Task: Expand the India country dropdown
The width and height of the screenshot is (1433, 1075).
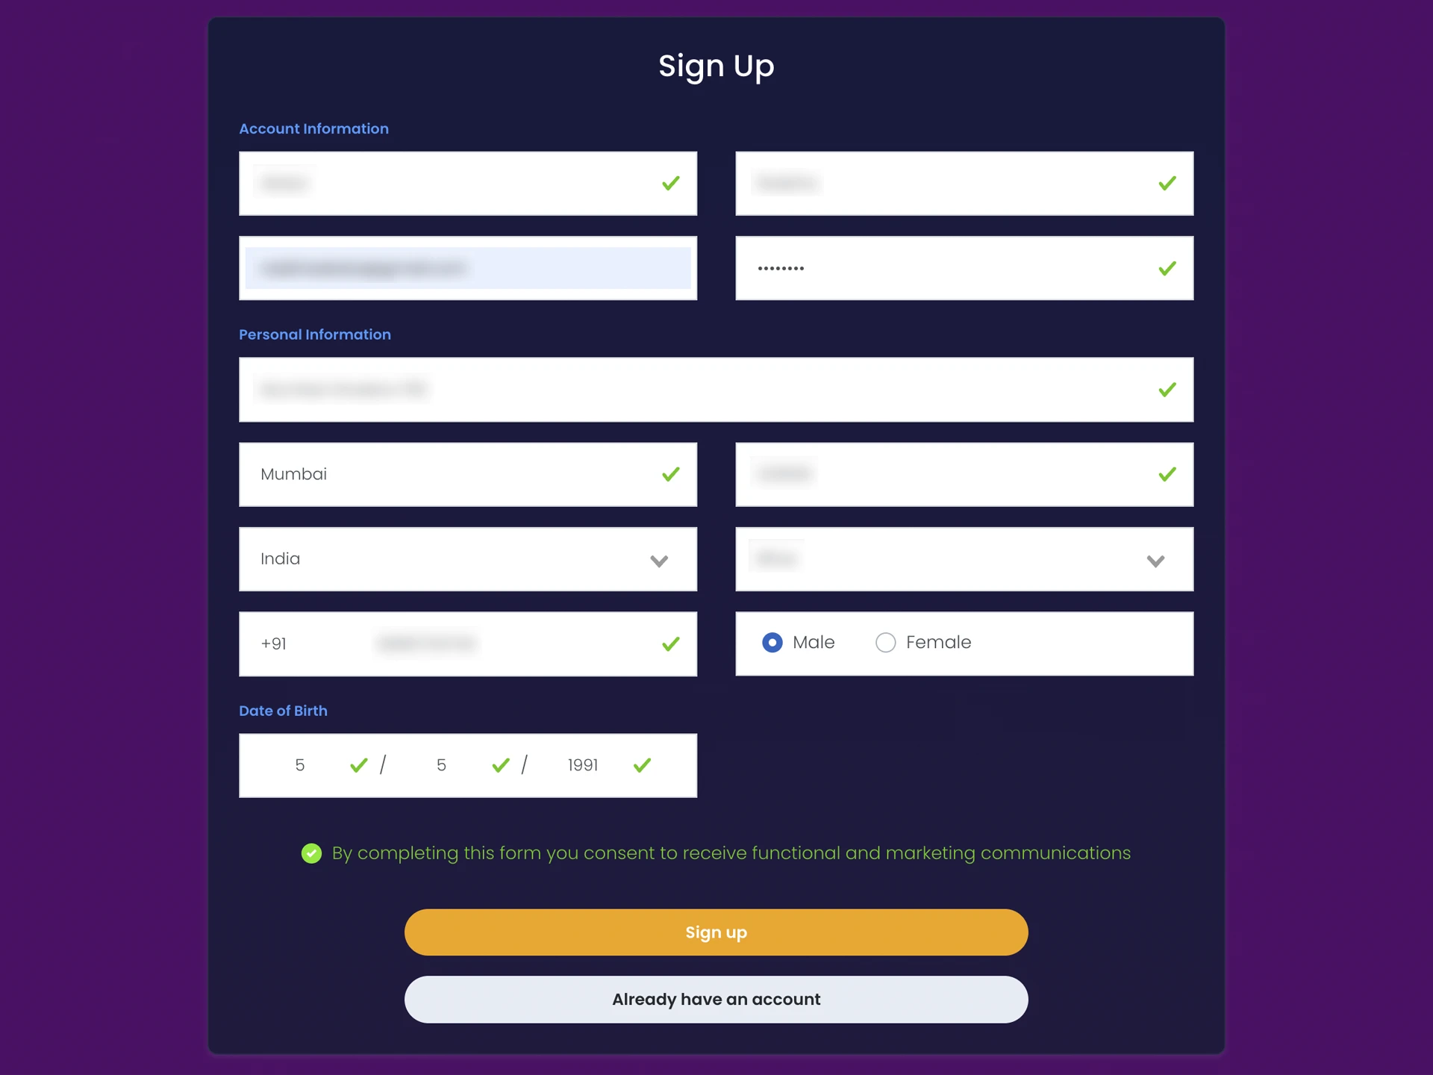Action: click(659, 559)
